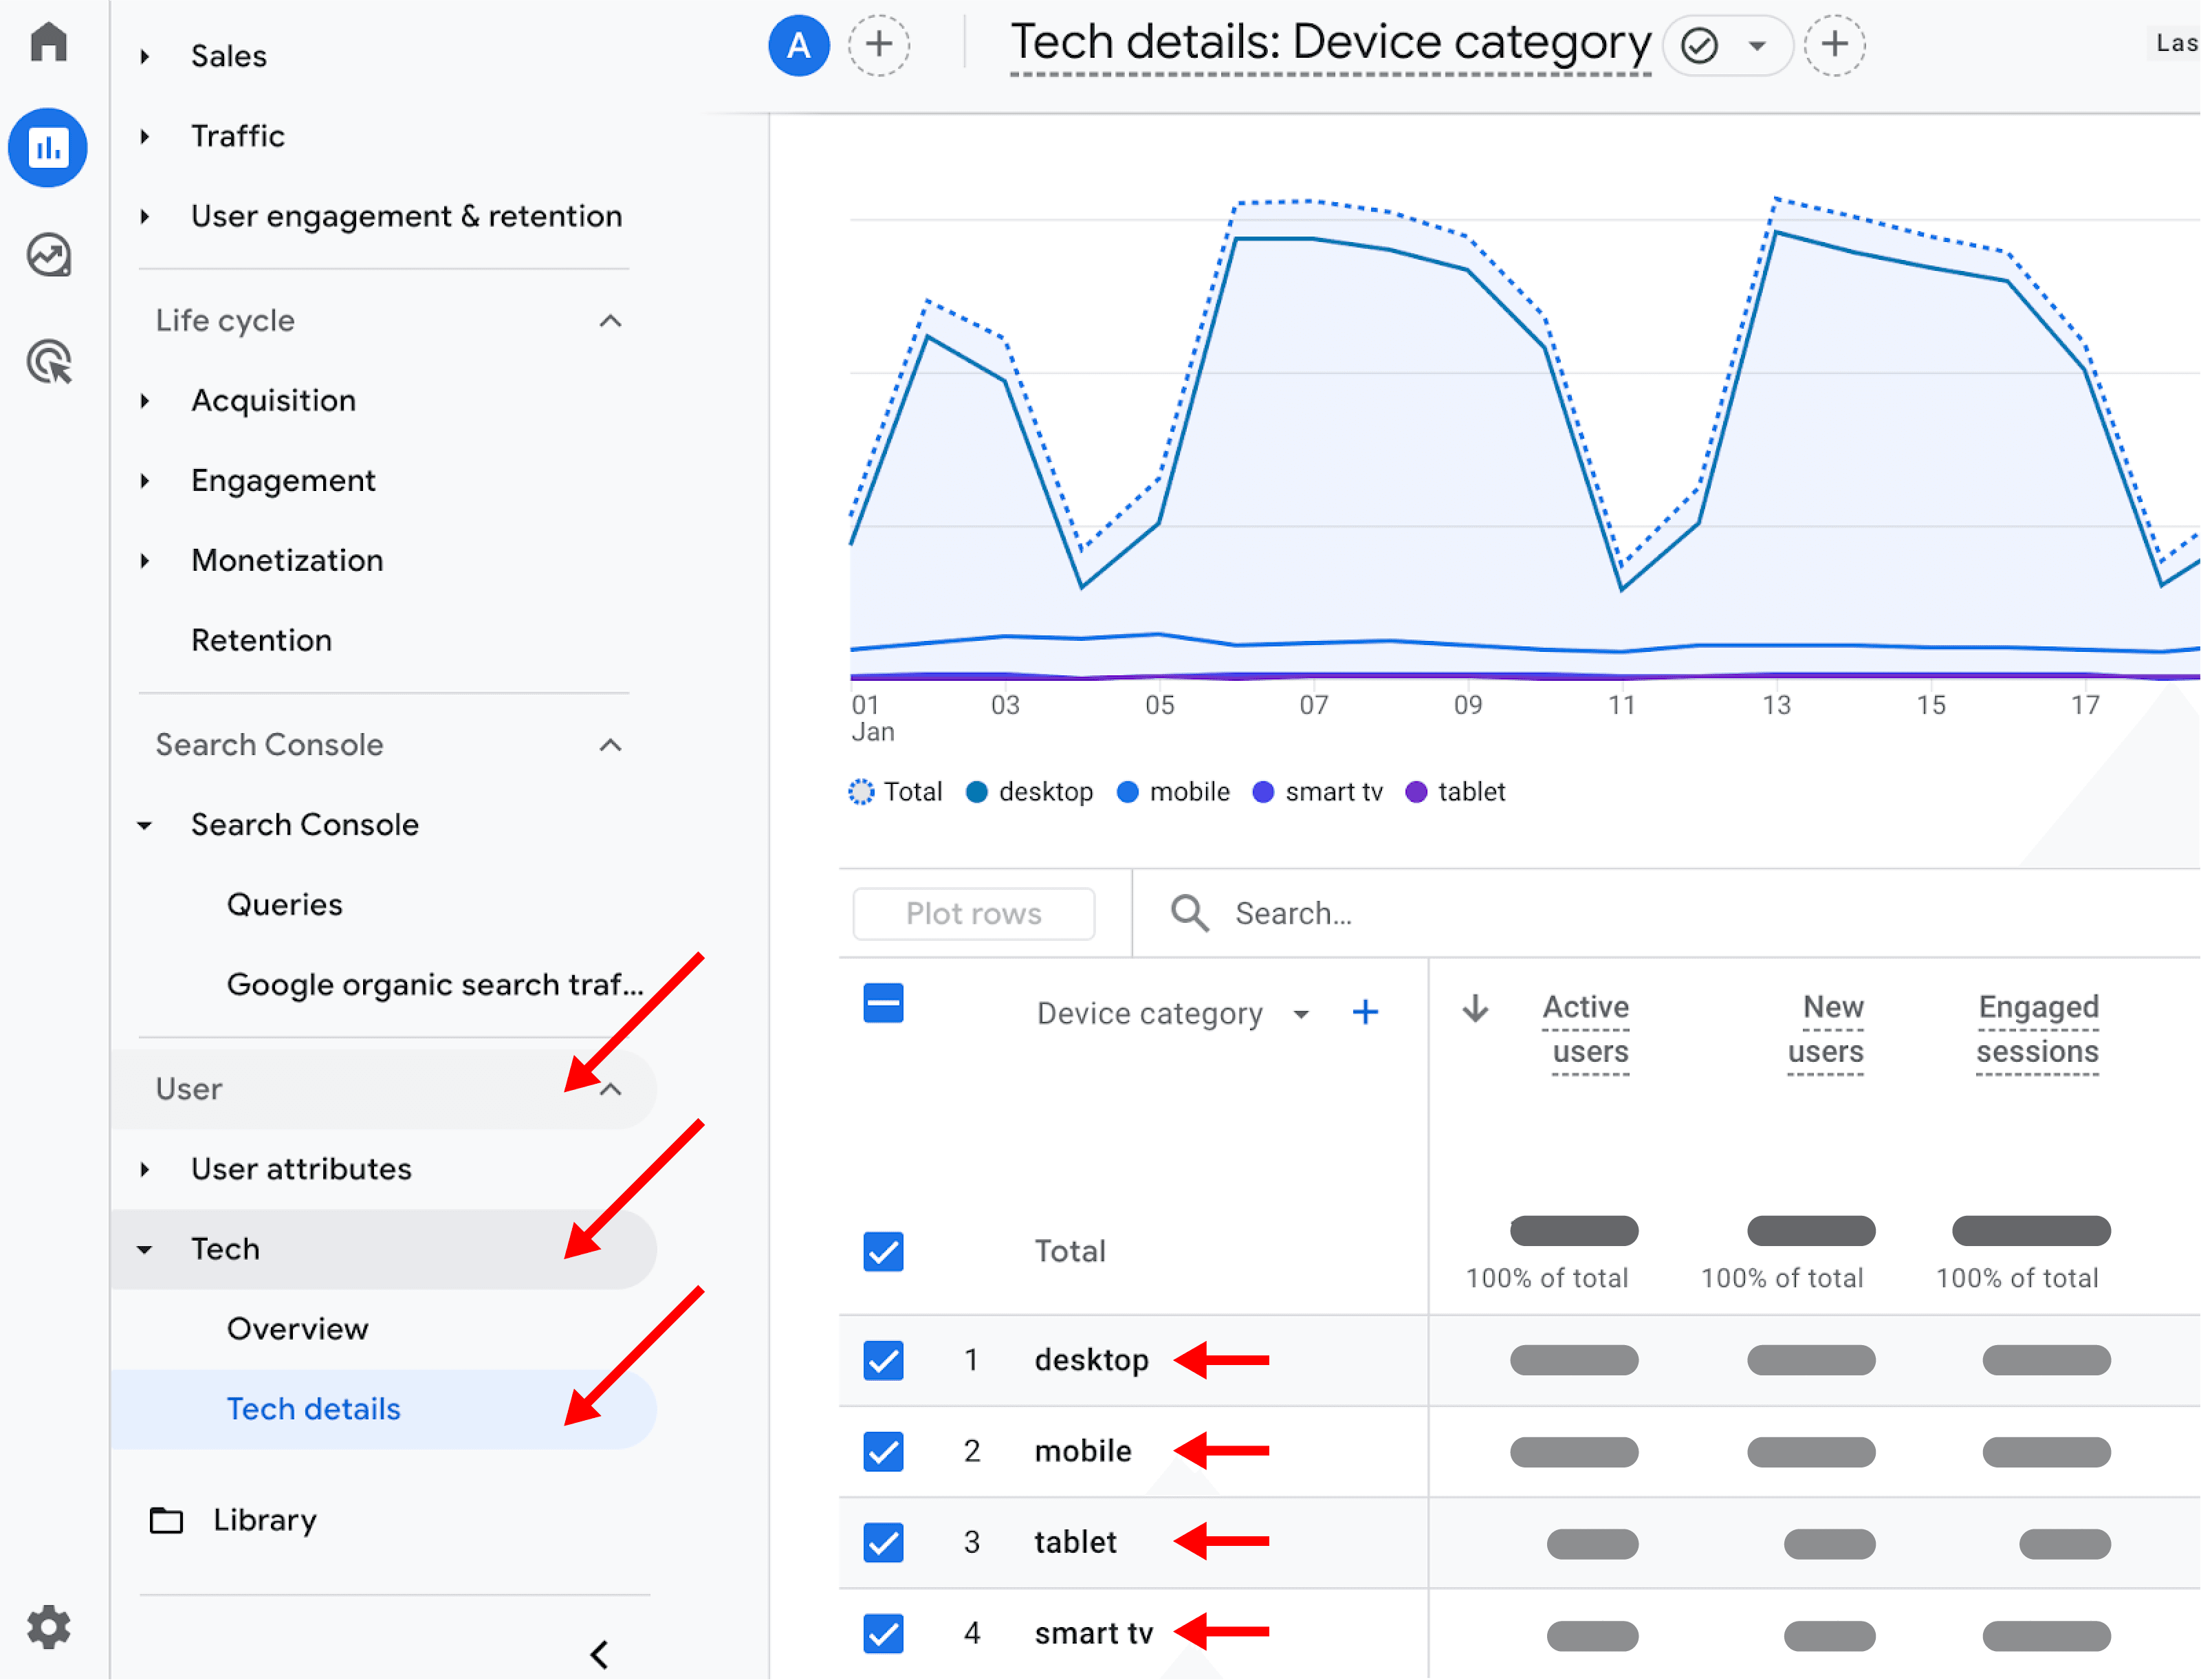
Task: Click the A account avatar
Action: click(x=798, y=45)
